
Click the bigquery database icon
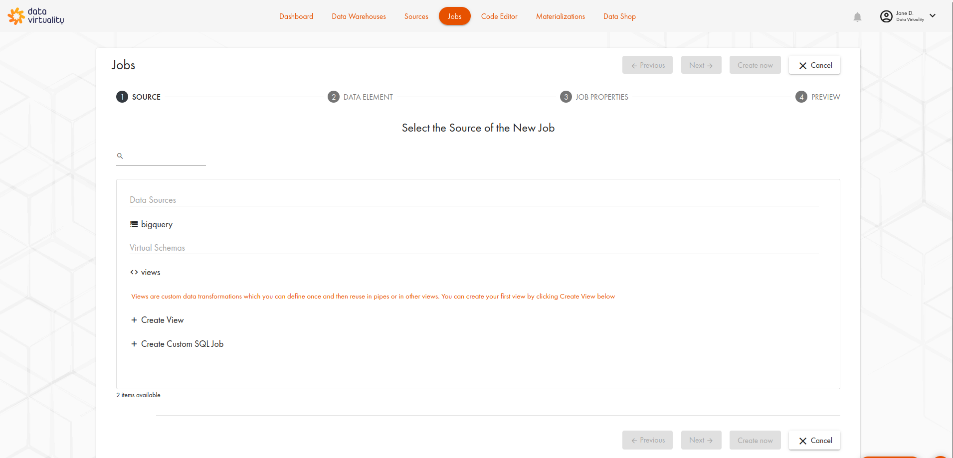[134, 224]
